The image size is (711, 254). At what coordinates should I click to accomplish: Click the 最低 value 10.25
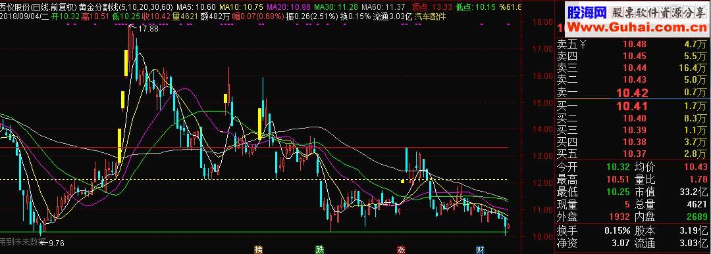(618, 192)
